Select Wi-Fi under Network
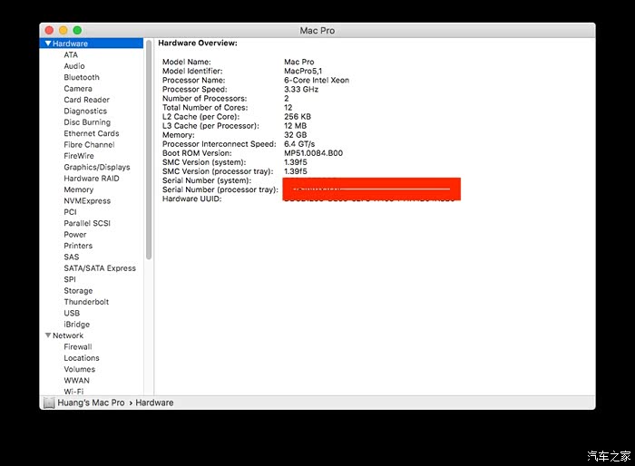 point(73,392)
